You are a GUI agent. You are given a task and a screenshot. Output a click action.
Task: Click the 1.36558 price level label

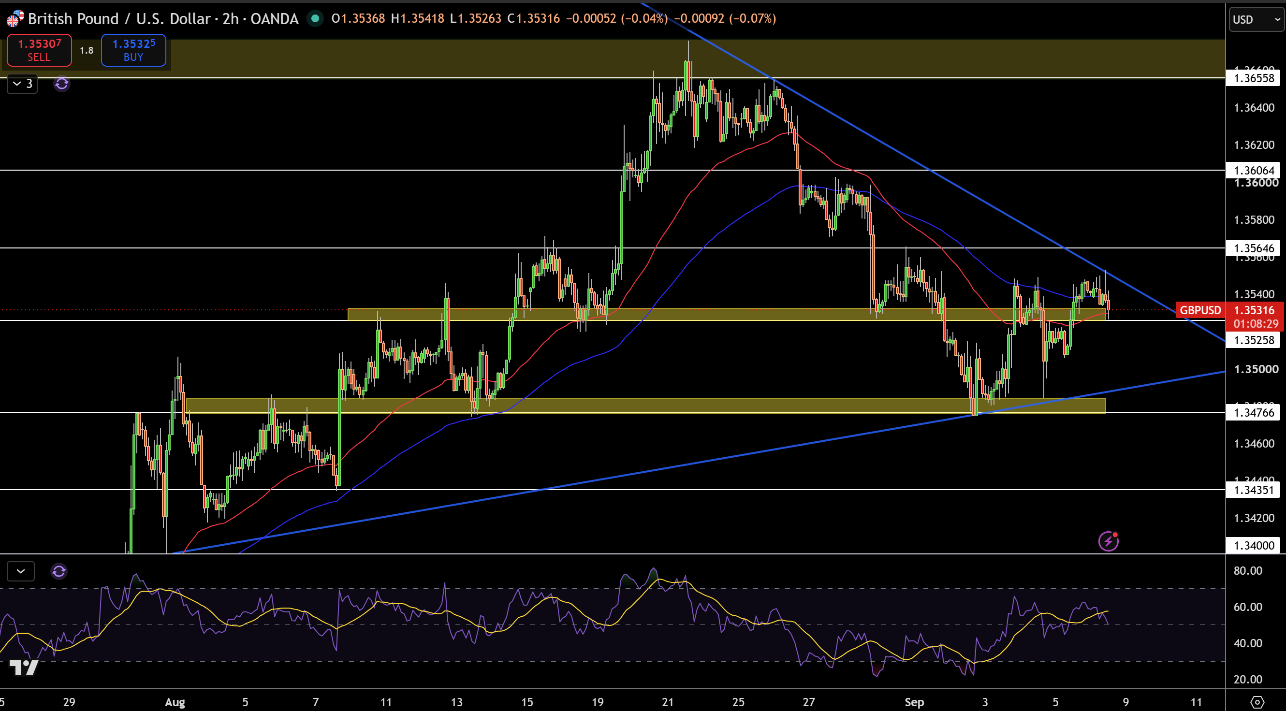click(1254, 78)
